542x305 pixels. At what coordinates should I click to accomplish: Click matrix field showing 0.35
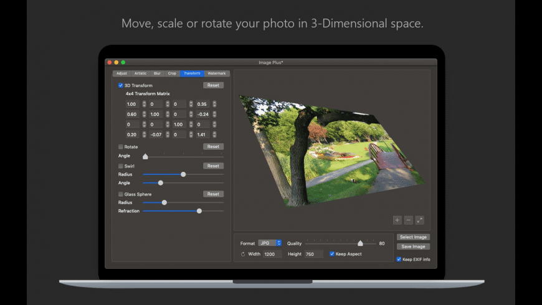pyautogui.click(x=202, y=104)
